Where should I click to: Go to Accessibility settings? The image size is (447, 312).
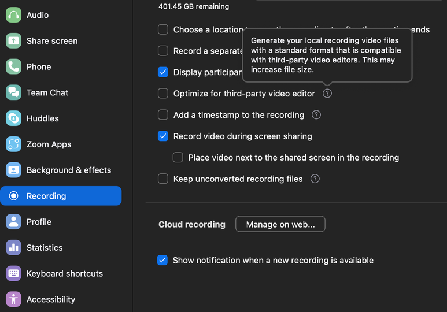pyautogui.click(x=50, y=299)
